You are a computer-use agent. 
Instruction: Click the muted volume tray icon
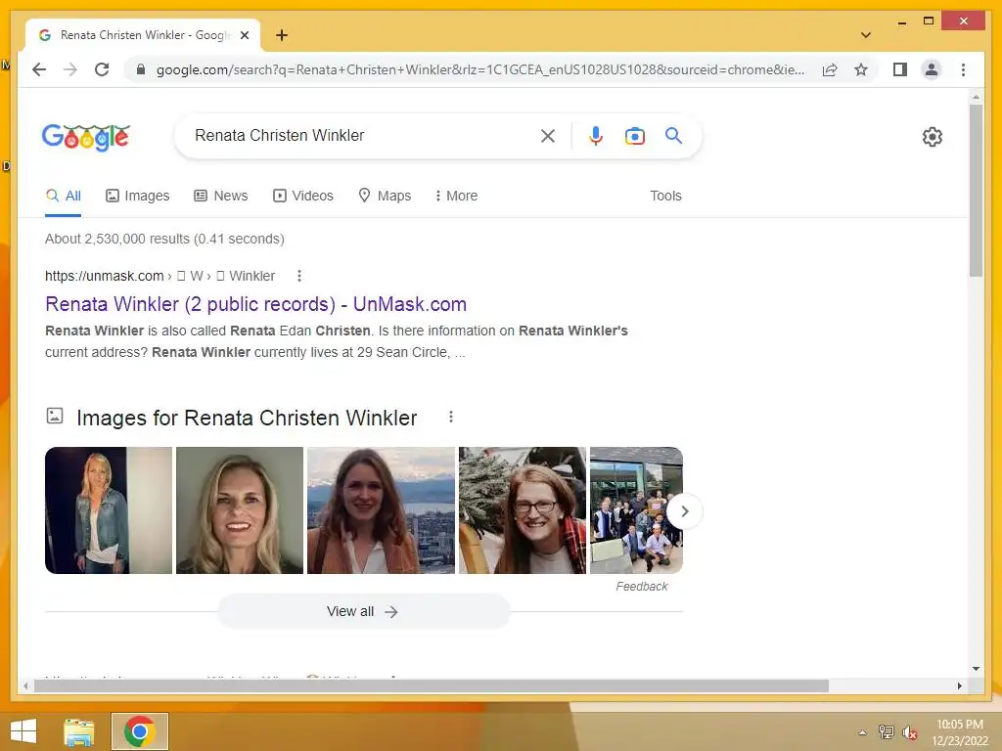(909, 732)
